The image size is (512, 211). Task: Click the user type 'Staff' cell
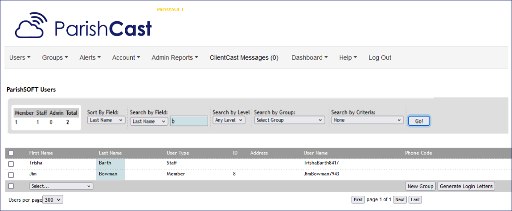click(172, 162)
